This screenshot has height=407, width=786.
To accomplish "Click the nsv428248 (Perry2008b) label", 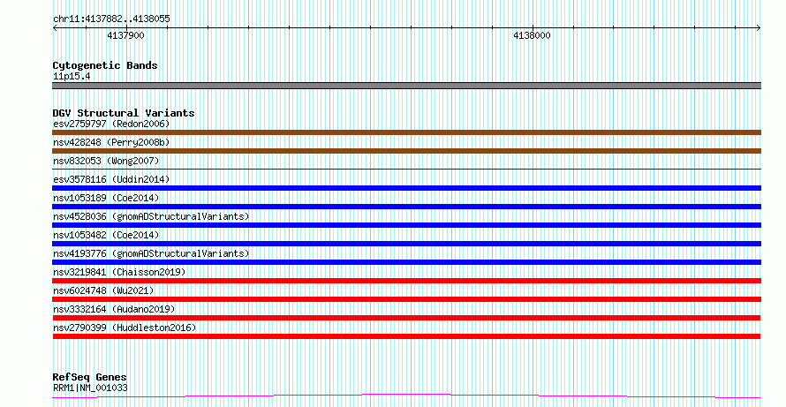I will click(111, 142).
